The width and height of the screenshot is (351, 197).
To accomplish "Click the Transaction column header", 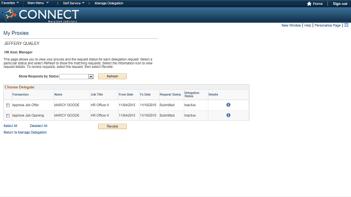I will (x=20, y=95).
